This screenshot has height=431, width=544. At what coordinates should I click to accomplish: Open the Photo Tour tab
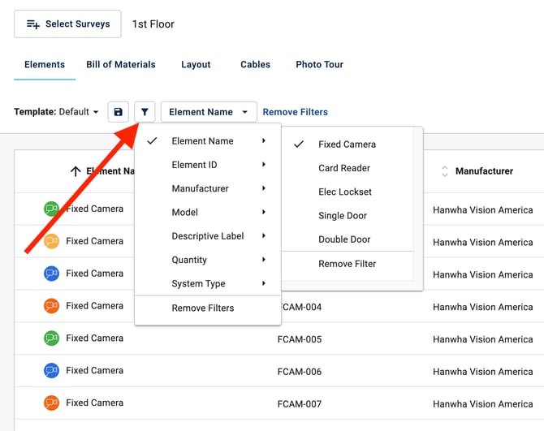[x=319, y=65]
